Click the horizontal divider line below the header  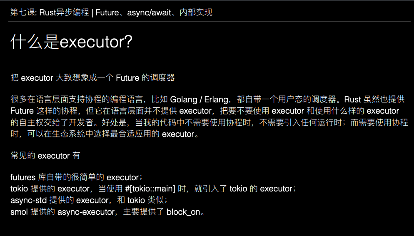[x=208, y=21]
